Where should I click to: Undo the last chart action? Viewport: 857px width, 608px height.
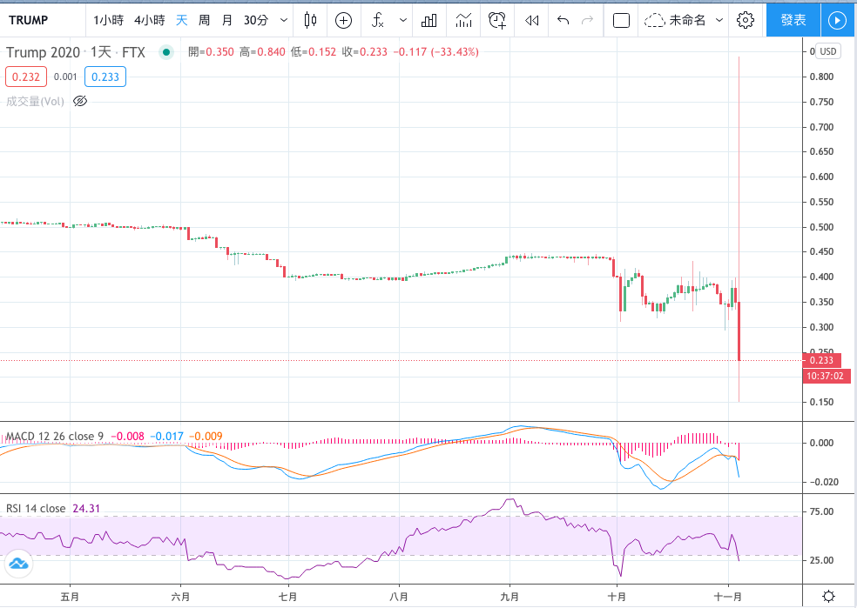(563, 21)
